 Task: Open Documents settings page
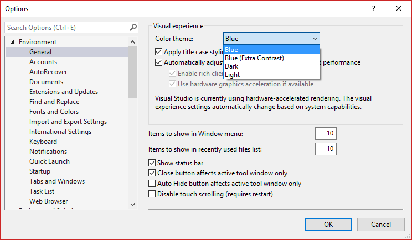point(47,82)
